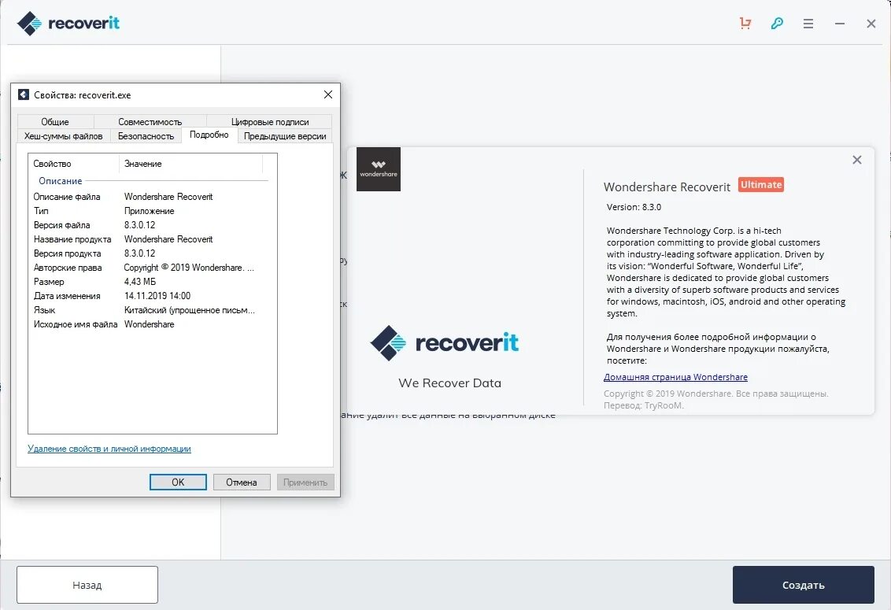Select the Название продукта row
The height and width of the screenshot is (610, 891).
(x=149, y=239)
